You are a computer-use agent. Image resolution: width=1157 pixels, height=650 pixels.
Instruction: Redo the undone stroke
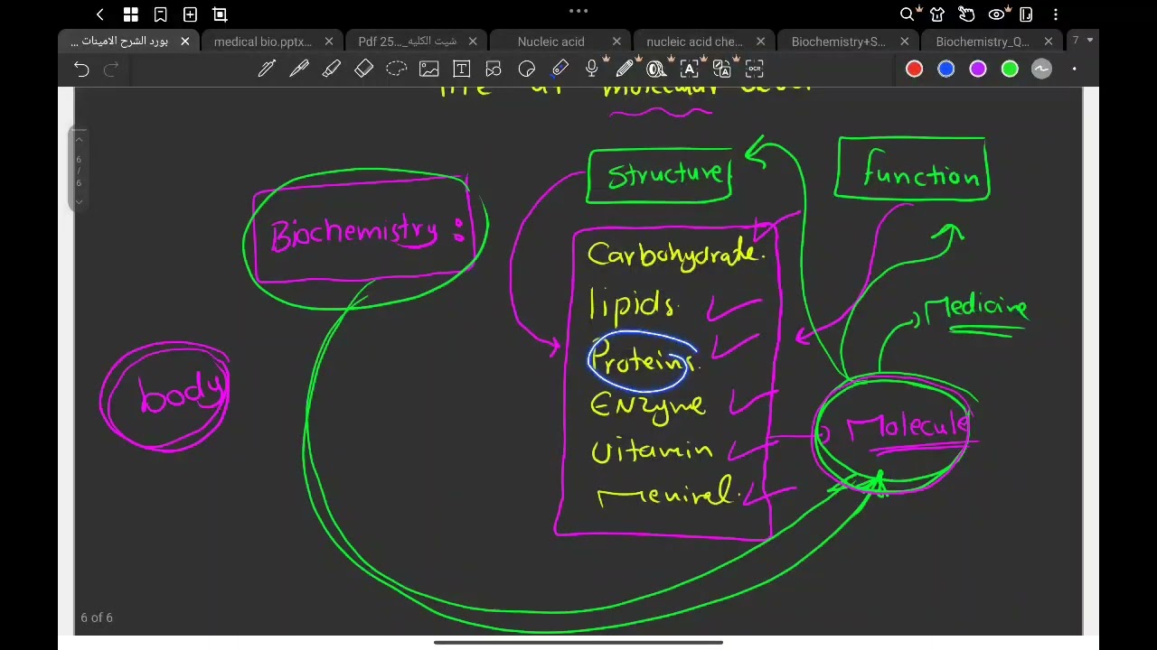pos(111,69)
